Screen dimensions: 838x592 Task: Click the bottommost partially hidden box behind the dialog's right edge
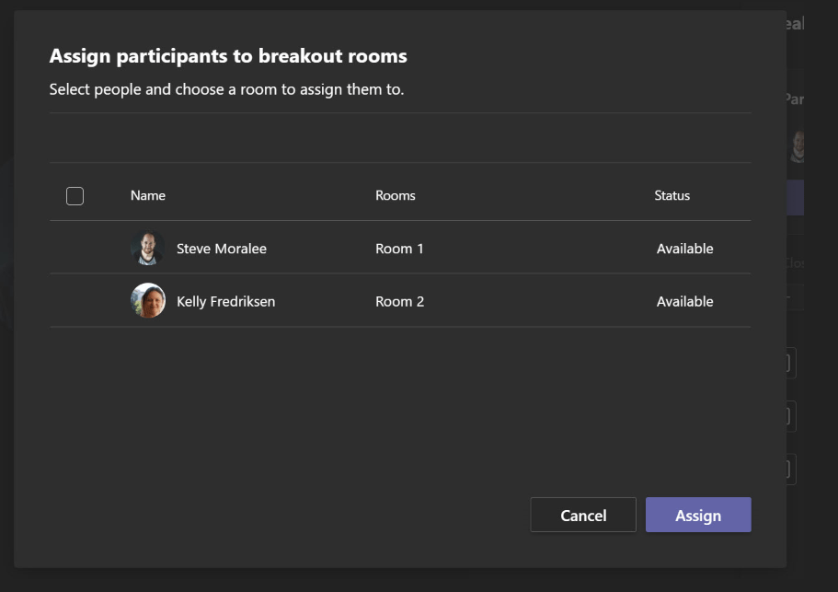pyautogui.click(x=790, y=469)
